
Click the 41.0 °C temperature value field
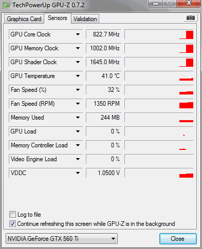(x=103, y=76)
